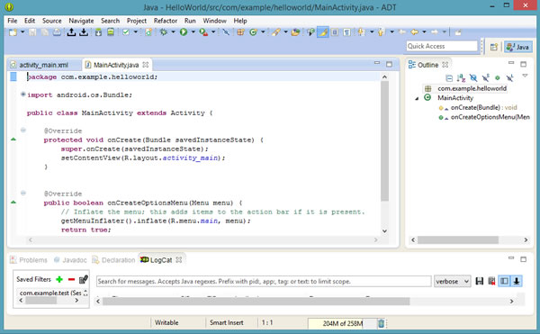Expand the folded import statements
The image size is (540, 334).
[23, 95]
